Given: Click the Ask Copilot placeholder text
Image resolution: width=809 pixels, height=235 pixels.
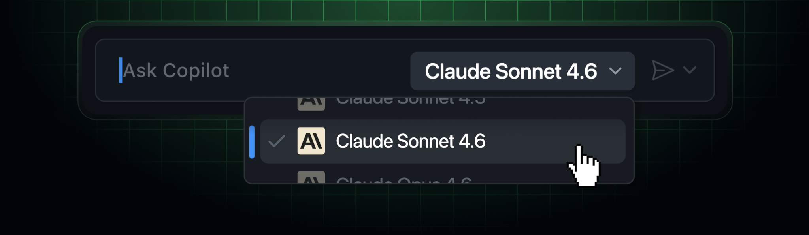Looking at the screenshot, I should pyautogui.click(x=176, y=71).
